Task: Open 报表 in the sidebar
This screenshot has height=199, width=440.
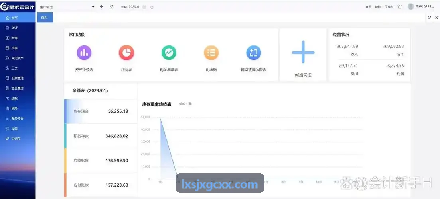Action: pos(18,48)
